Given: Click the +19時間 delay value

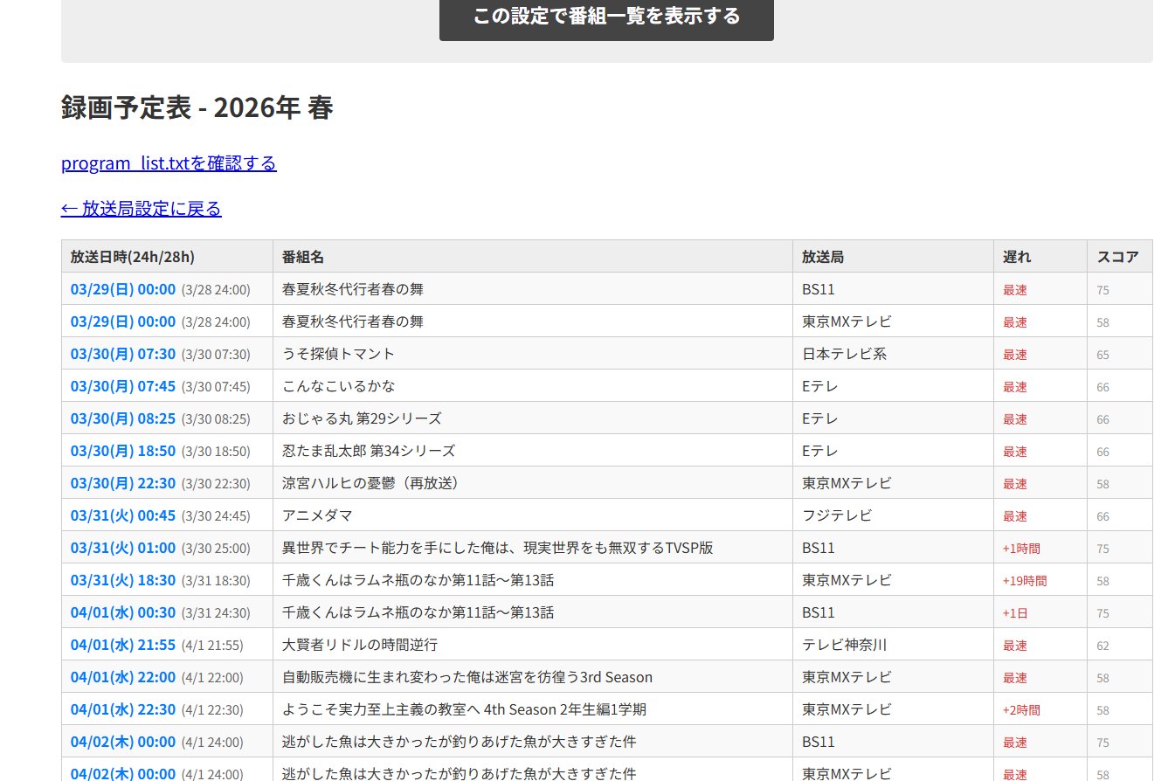Looking at the screenshot, I should [x=1025, y=581].
